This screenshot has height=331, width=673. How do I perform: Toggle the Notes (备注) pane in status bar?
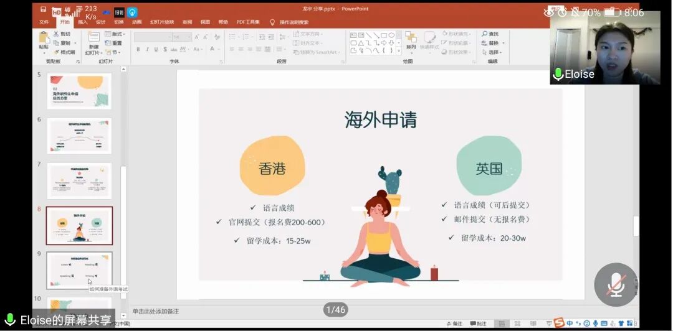pos(454,324)
